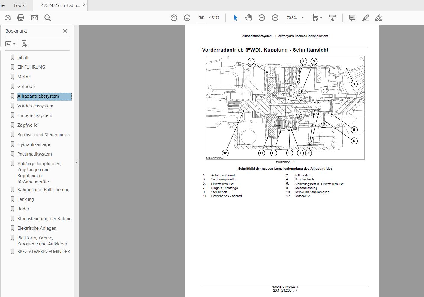Open the Zapfwelle bookmark
424x297 pixels.
[27, 125]
